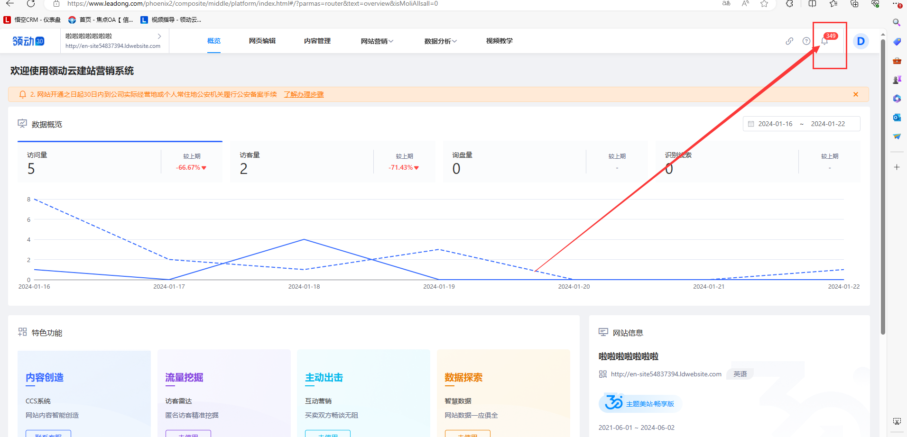The image size is (907, 437).
Task: Open Games from the Edge sidebar
Action: (x=897, y=79)
